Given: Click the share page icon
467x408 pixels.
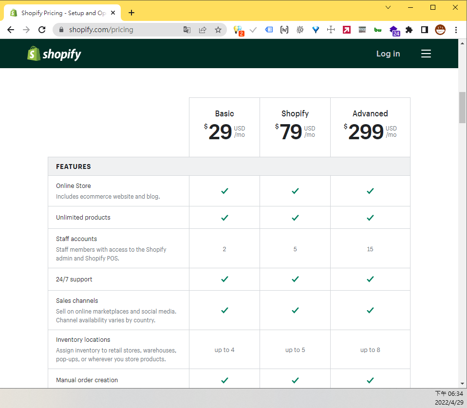Looking at the screenshot, I should [x=203, y=30].
